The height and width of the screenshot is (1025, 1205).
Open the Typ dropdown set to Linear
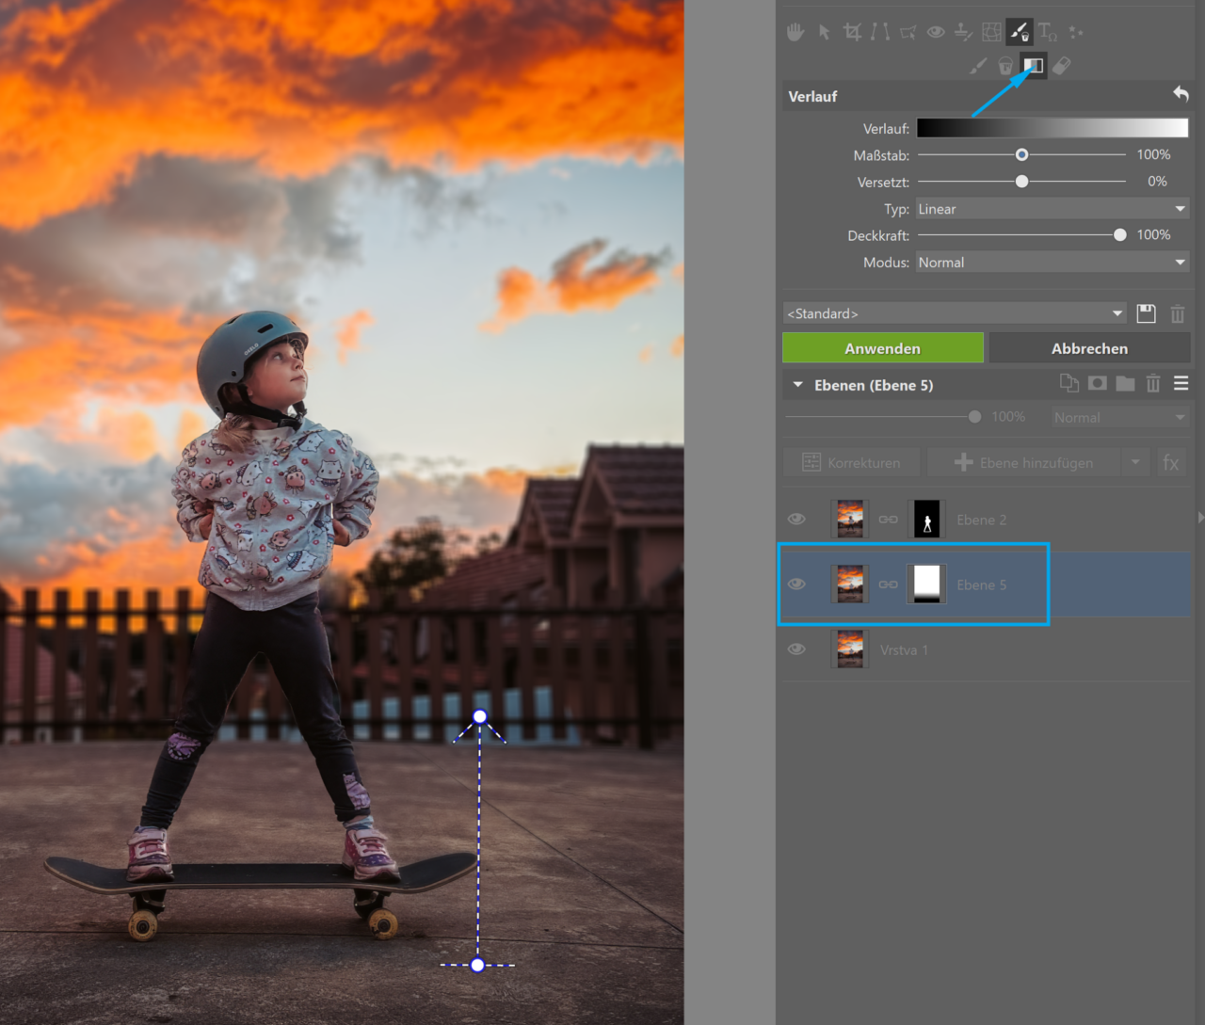point(1052,209)
